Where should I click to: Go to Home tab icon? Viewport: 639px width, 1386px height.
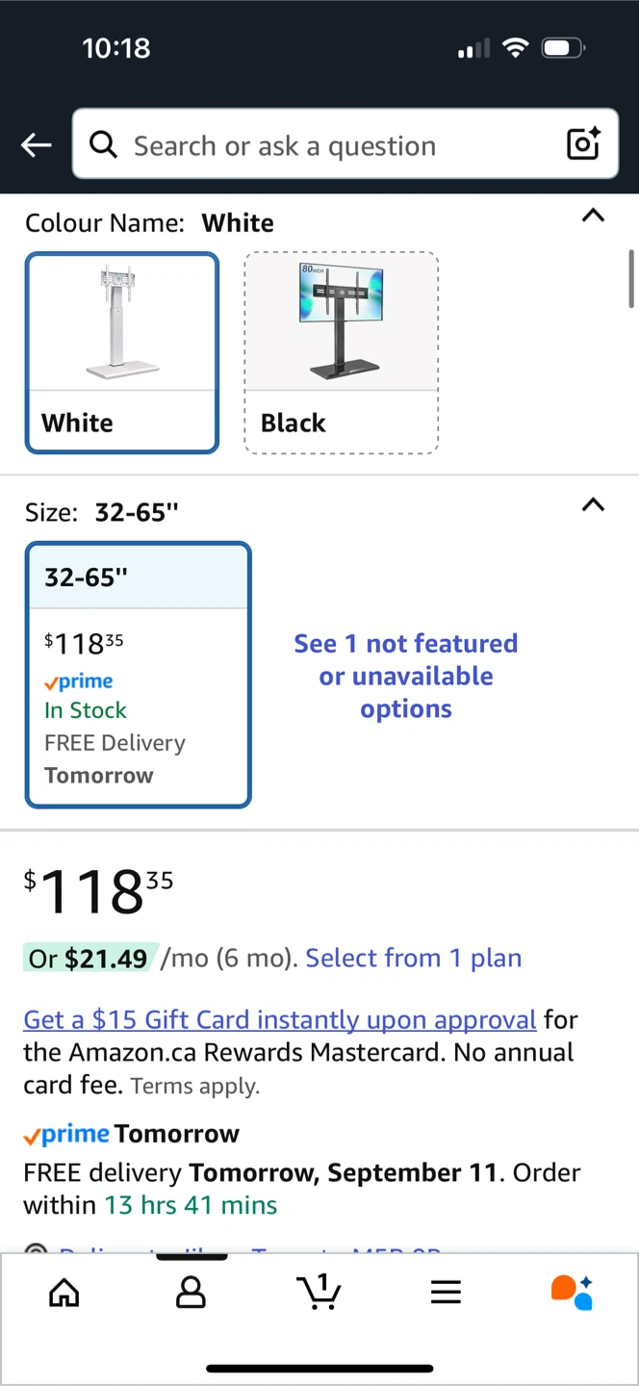click(64, 1293)
